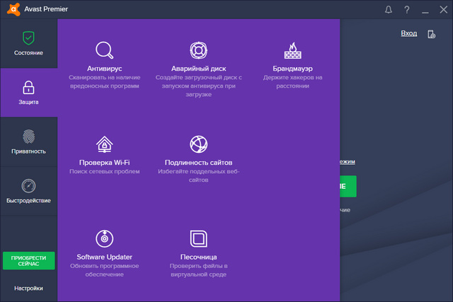Open the Быстродействие tab
Image resolution: width=453 pixels, height=302 pixels.
click(x=28, y=191)
